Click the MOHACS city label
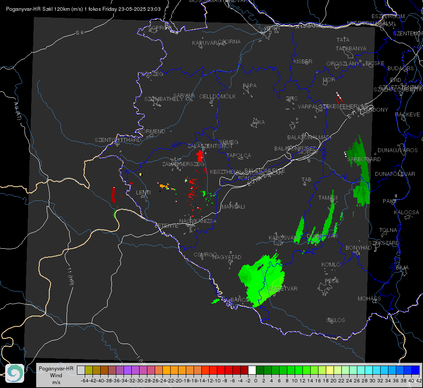The width and height of the screenshot is (423, 388). pos(369,299)
